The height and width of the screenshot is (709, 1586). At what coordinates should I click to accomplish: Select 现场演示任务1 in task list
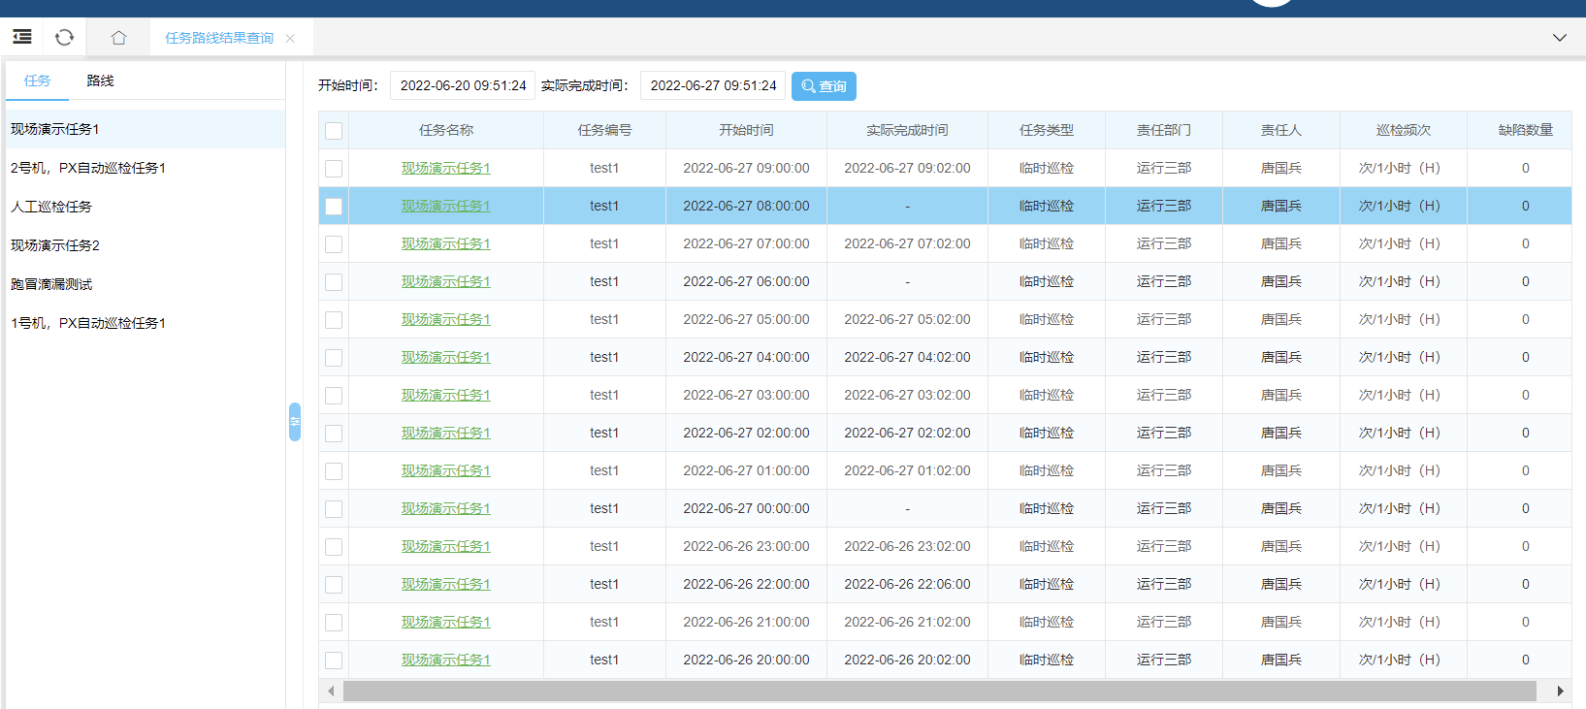tap(146, 129)
